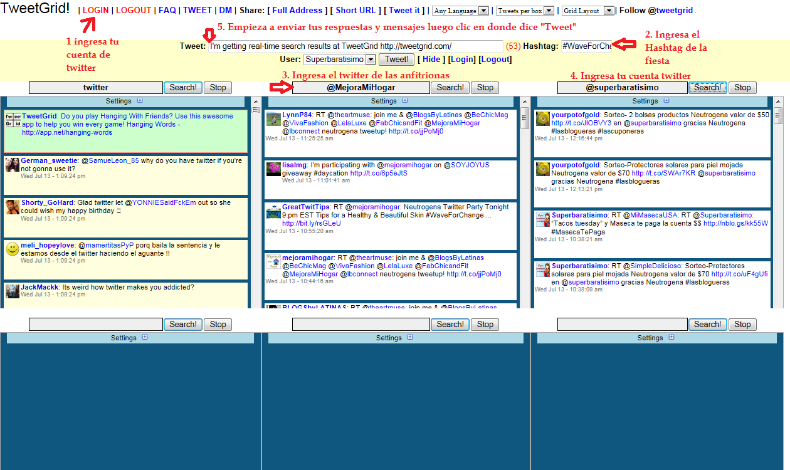Click the Hide link in the tweet panel
This screenshot has height=470, width=790.
coord(431,60)
